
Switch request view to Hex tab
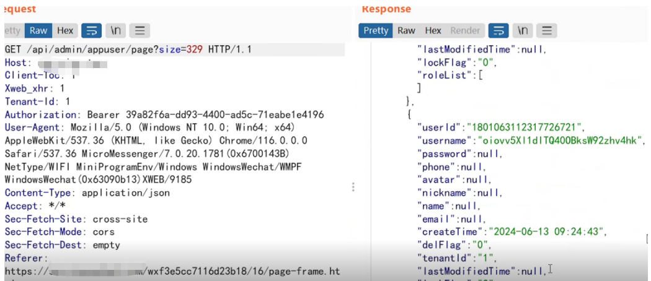pos(65,30)
